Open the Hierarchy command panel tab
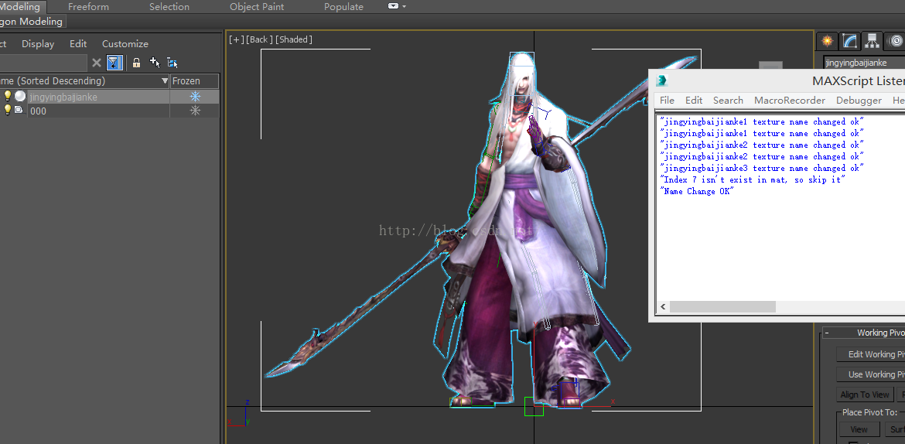The image size is (905, 444). tap(872, 41)
